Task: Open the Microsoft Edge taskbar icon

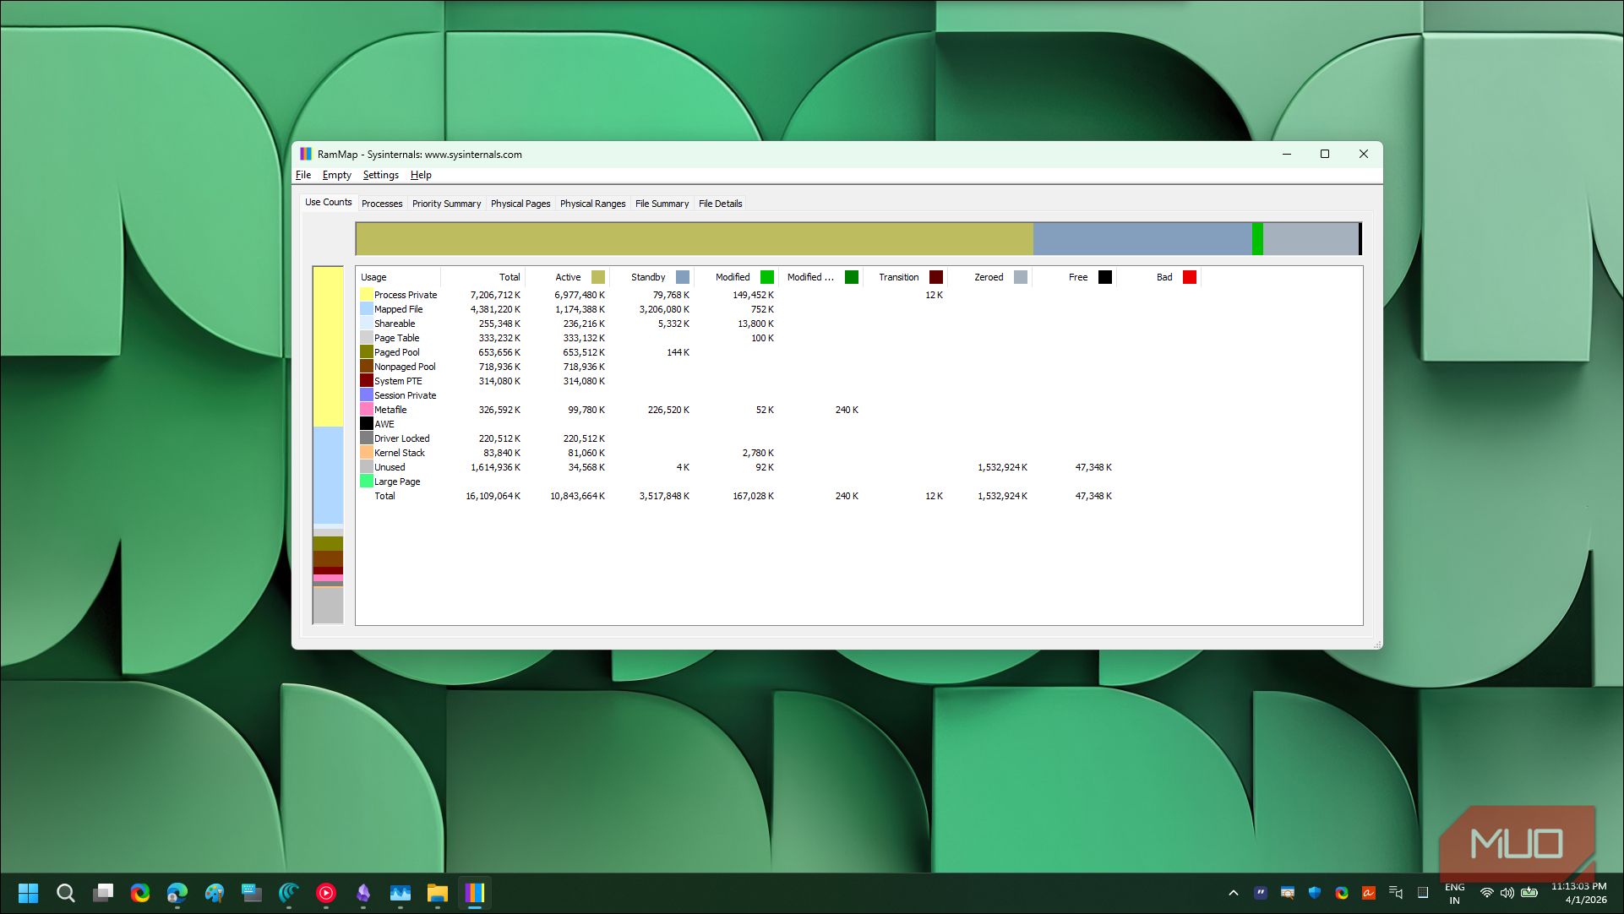Action: (177, 893)
